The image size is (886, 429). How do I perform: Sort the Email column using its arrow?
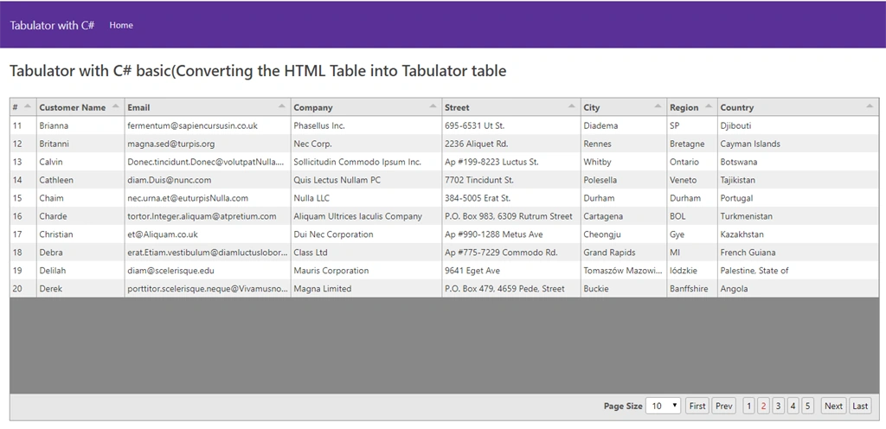pyautogui.click(x=282, y=106)
